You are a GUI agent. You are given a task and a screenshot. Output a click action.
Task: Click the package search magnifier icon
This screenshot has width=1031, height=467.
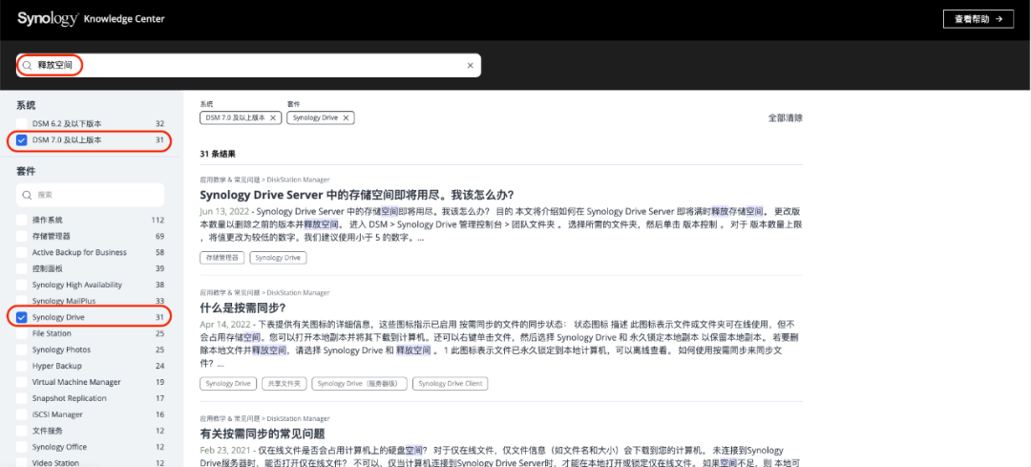(28, 196)
